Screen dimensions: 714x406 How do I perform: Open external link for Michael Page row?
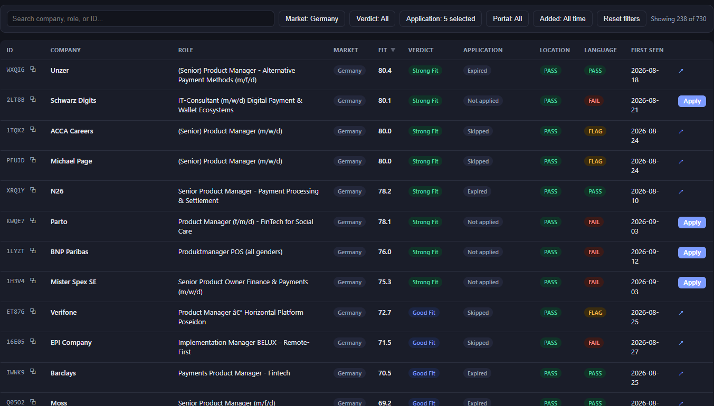(x=681, y=161)
